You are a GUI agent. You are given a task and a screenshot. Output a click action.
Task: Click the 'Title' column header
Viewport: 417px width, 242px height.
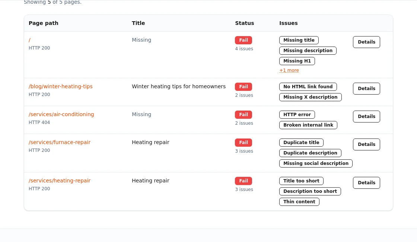tap(138, 23)
